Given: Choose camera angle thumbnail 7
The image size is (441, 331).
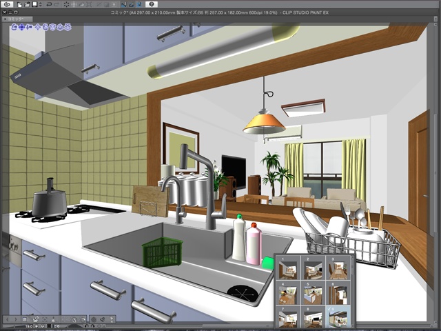Looking at the screenshot, I should (288, 317).
